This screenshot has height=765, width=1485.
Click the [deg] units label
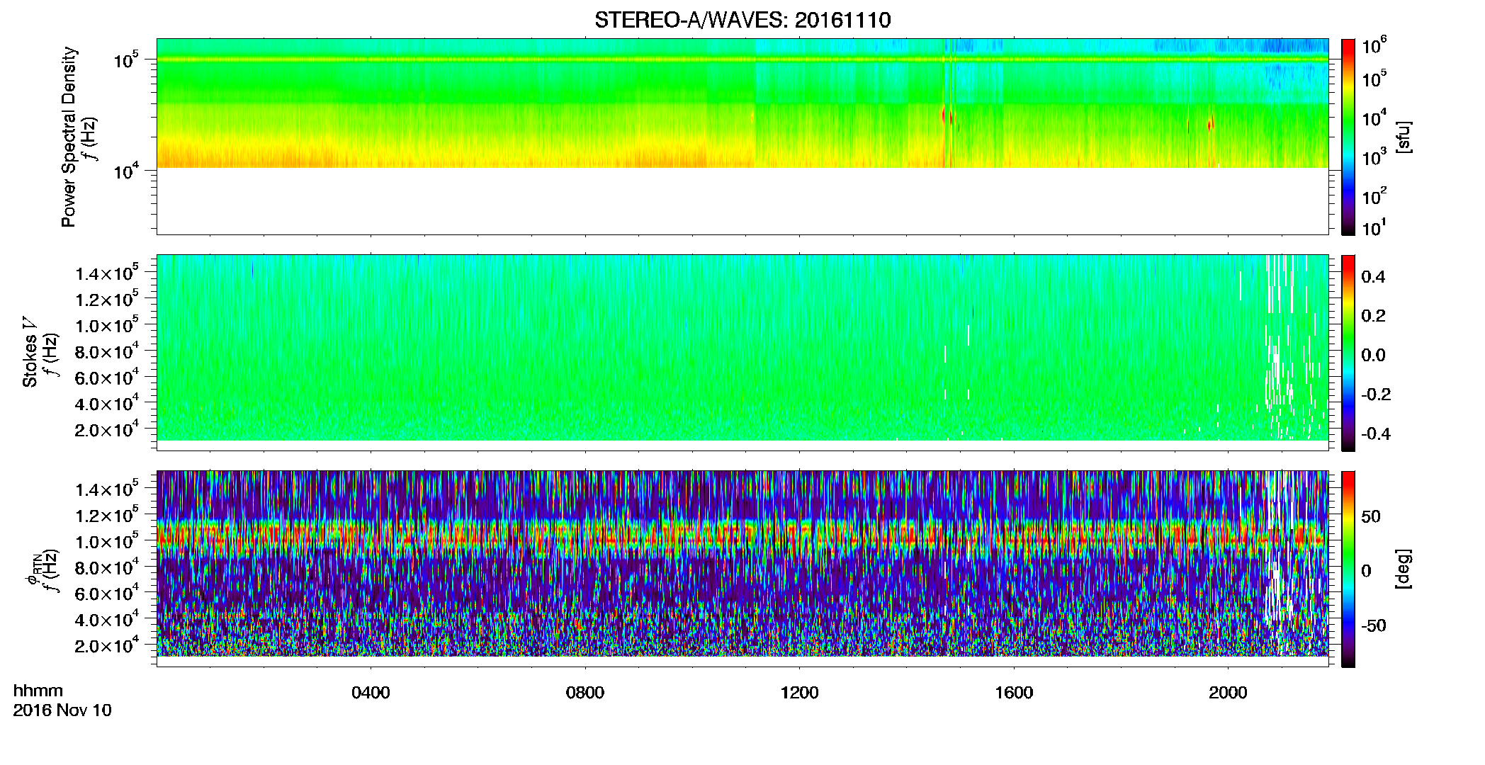(1404, 569)
